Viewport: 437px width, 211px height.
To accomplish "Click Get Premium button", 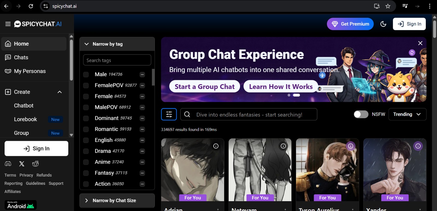I will pos(350,24).
